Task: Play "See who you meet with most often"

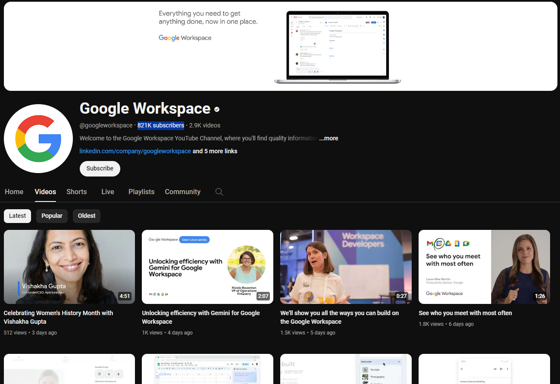Action: point(484,266)
